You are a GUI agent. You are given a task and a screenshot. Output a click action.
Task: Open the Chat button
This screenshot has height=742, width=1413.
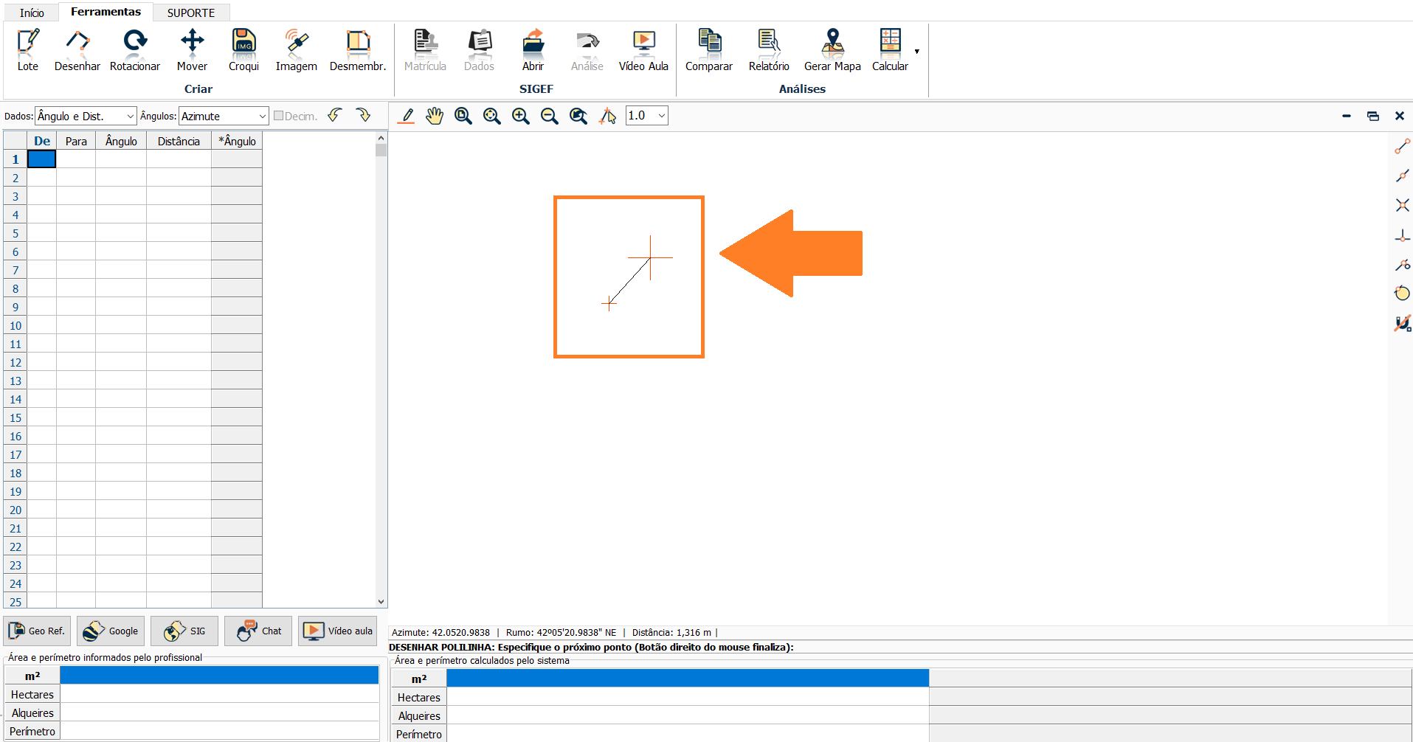(258, 631)
